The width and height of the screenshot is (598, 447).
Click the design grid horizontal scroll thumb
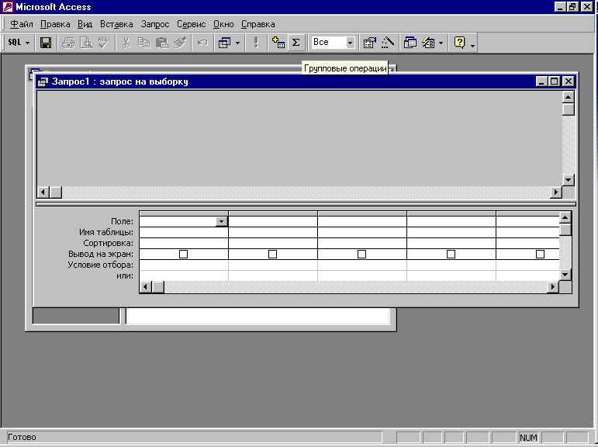[x=158, y=286]
